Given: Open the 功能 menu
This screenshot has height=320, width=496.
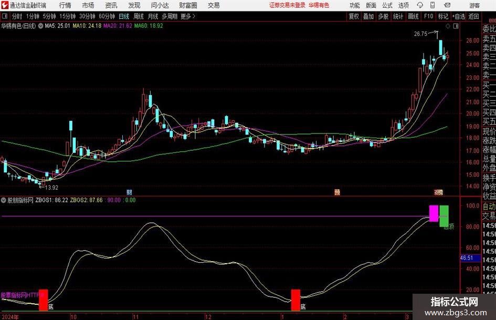Looking at the screenshot, I should [355, 5].
